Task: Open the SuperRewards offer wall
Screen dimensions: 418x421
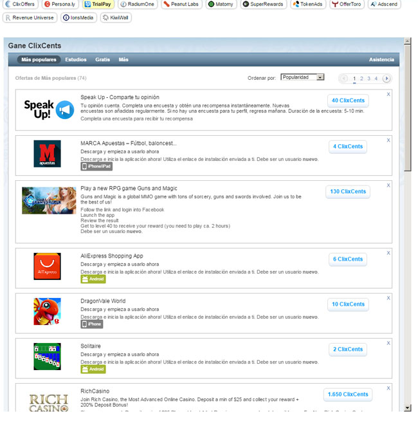Action: pyautogui.click(x=264, y=4)
